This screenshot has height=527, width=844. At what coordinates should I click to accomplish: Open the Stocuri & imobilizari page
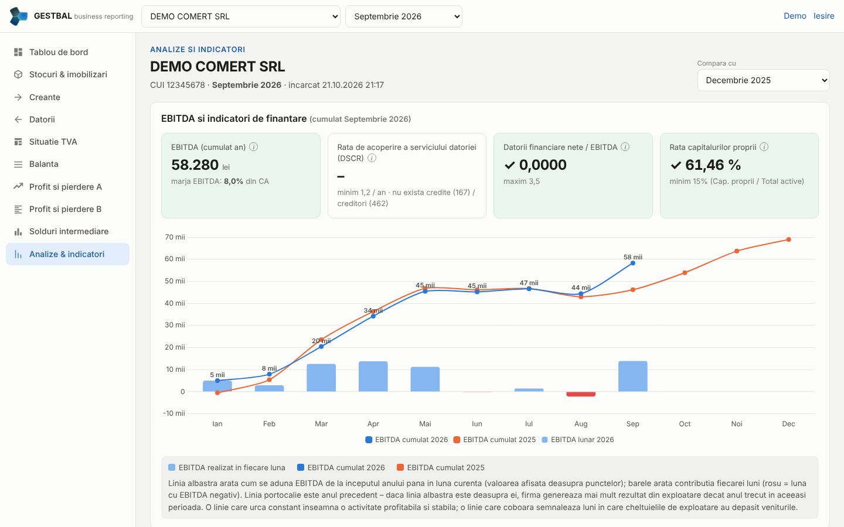67,74
